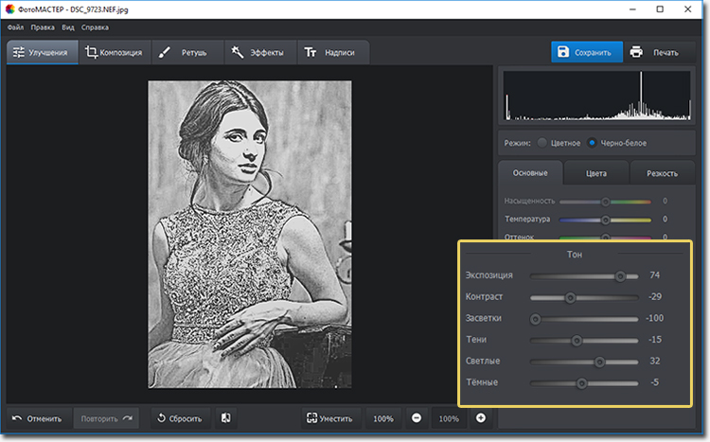Select the Черно-белое mode radio button
Image resolution: width=710 pixels, height=442 pixels.
pos(593,143)
